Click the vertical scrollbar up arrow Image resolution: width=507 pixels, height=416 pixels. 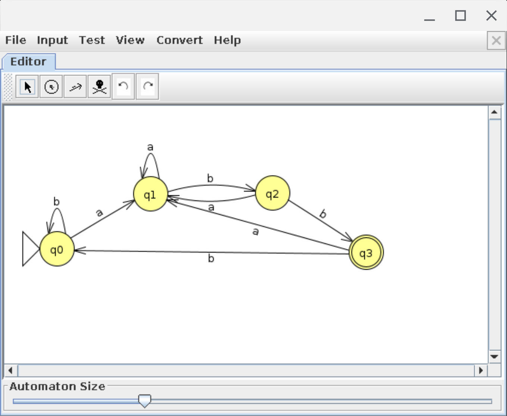pos(494,112)
